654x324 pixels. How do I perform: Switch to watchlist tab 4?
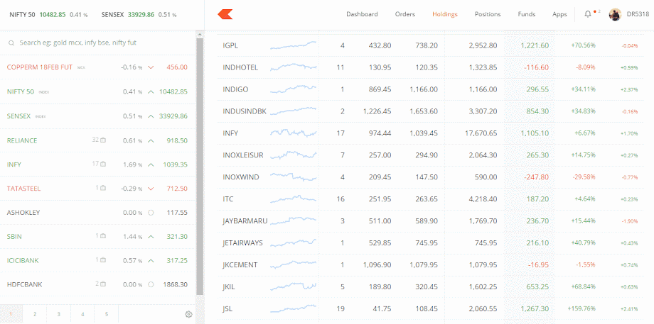tap(82, 315)
